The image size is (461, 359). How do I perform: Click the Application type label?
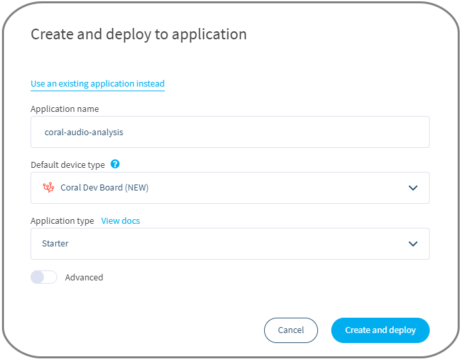(x=63, y=220)
